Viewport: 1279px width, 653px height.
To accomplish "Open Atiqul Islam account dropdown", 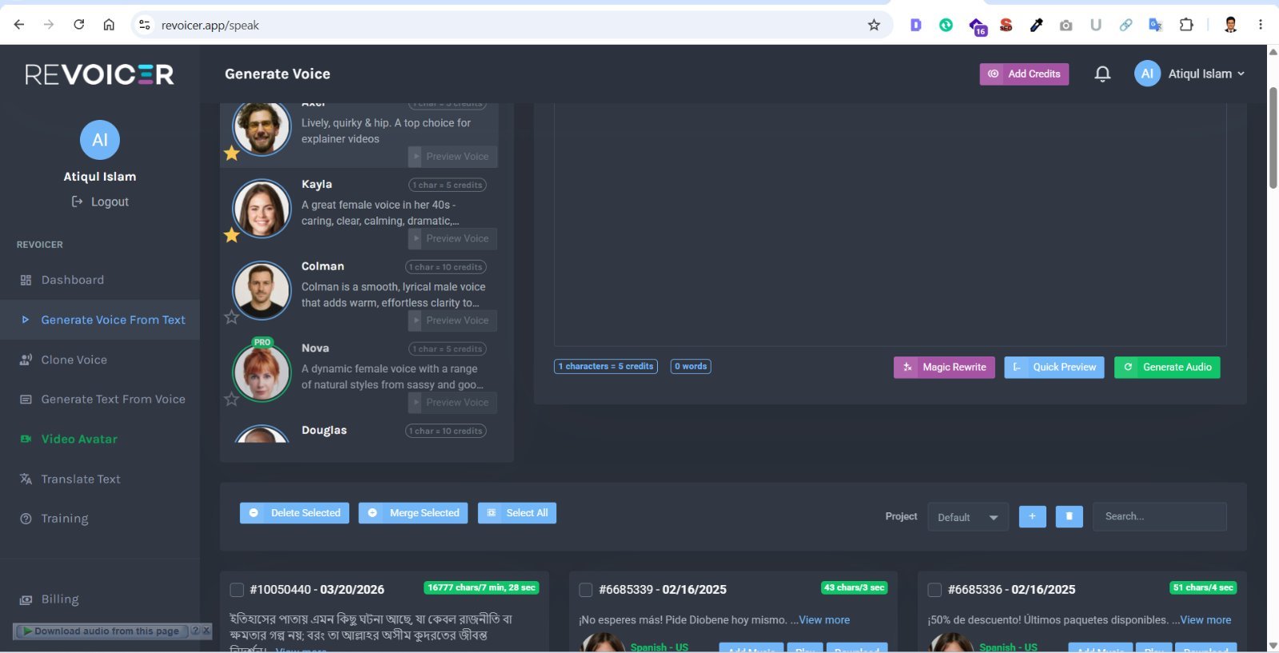I will coord(1206,74).
